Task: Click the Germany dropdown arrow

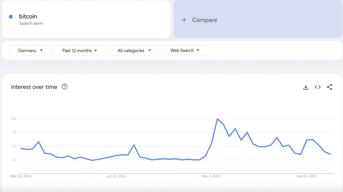Action: pyautogui.click(x=42, y=51)
